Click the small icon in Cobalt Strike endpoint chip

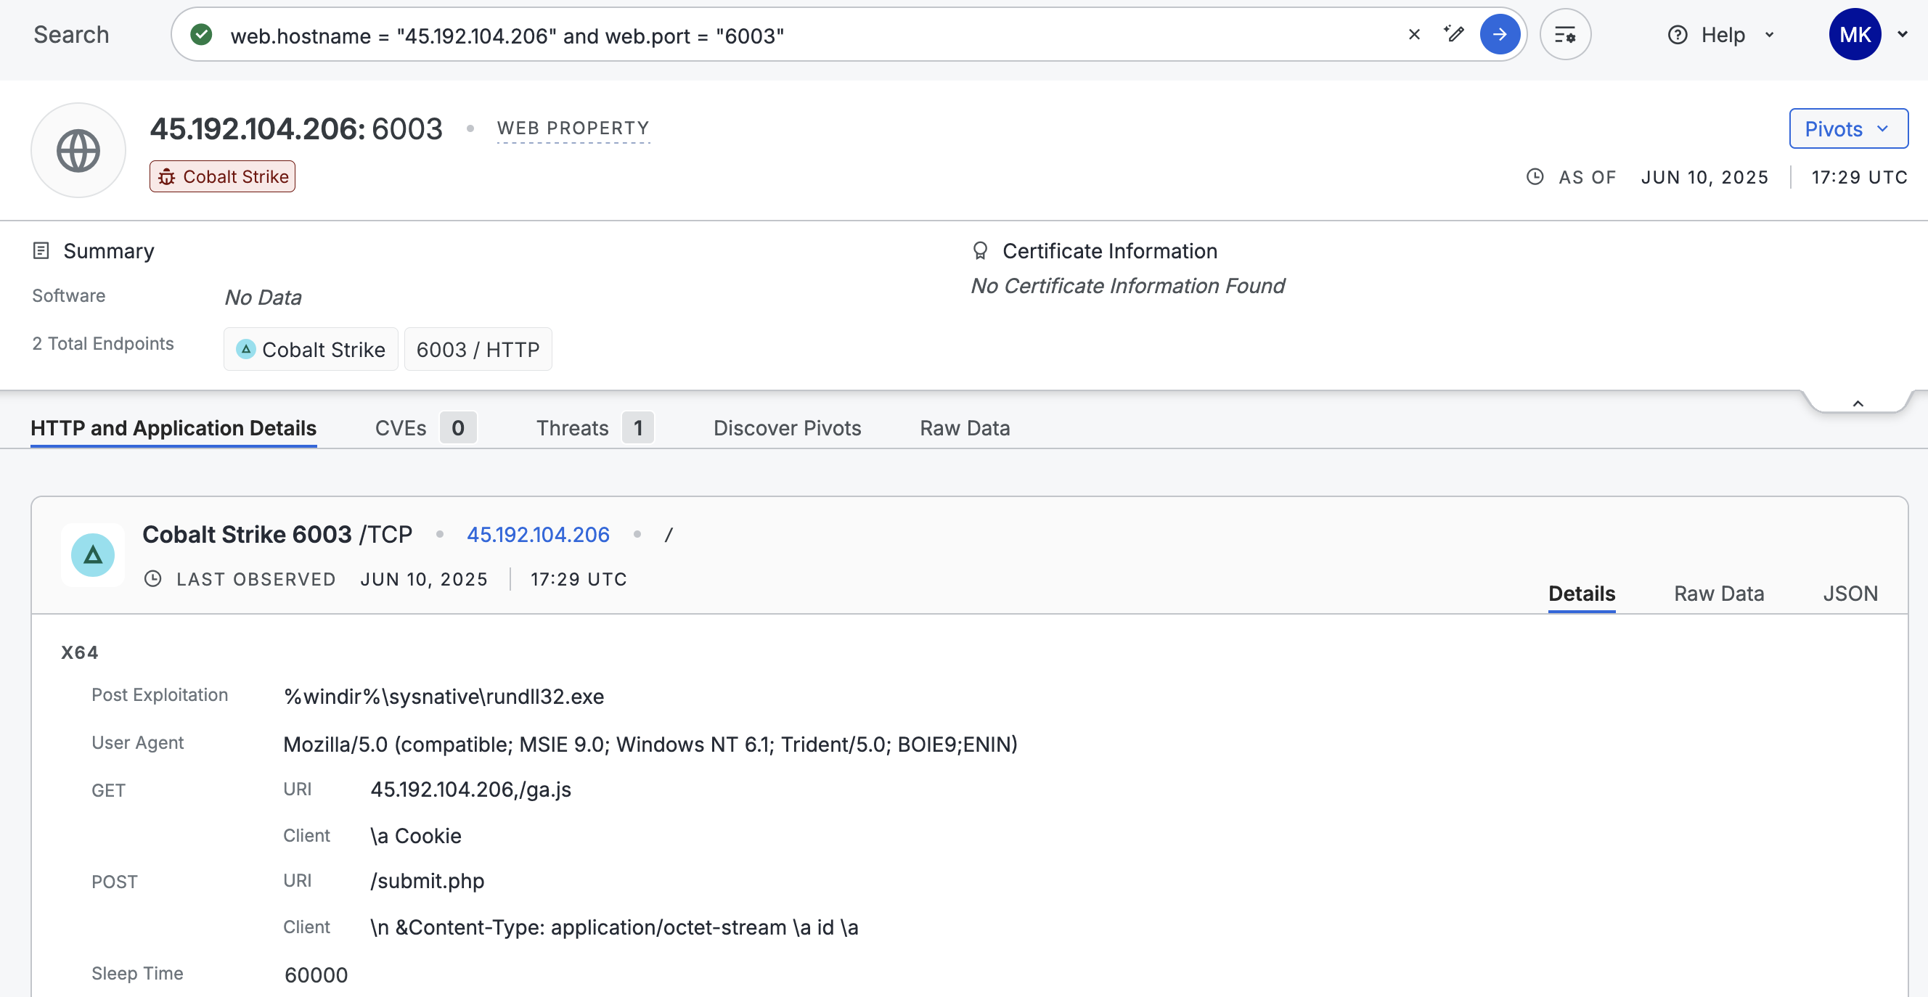click(245, 349)
